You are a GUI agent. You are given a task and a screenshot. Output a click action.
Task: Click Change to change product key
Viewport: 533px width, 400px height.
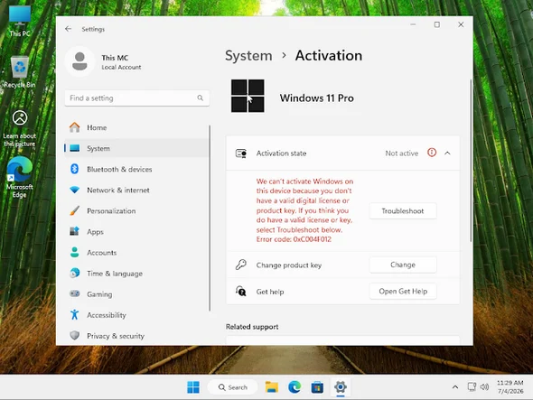(403, 265)
